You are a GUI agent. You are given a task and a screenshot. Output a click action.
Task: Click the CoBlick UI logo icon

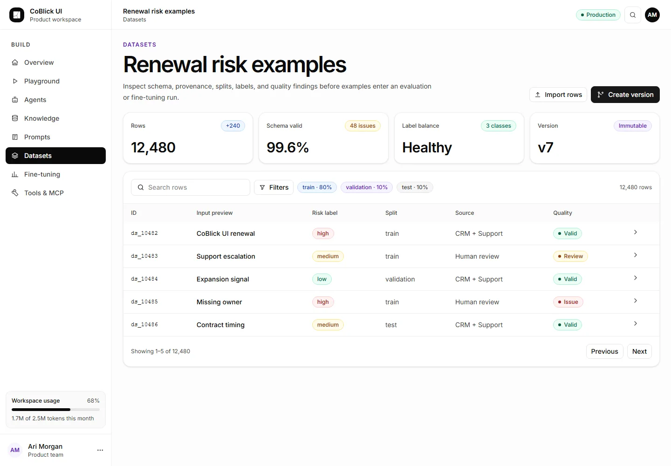point(17,15)
